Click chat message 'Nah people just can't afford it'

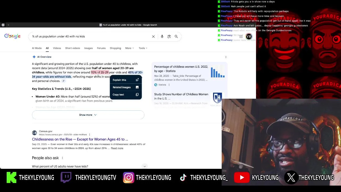click(248, 6)
